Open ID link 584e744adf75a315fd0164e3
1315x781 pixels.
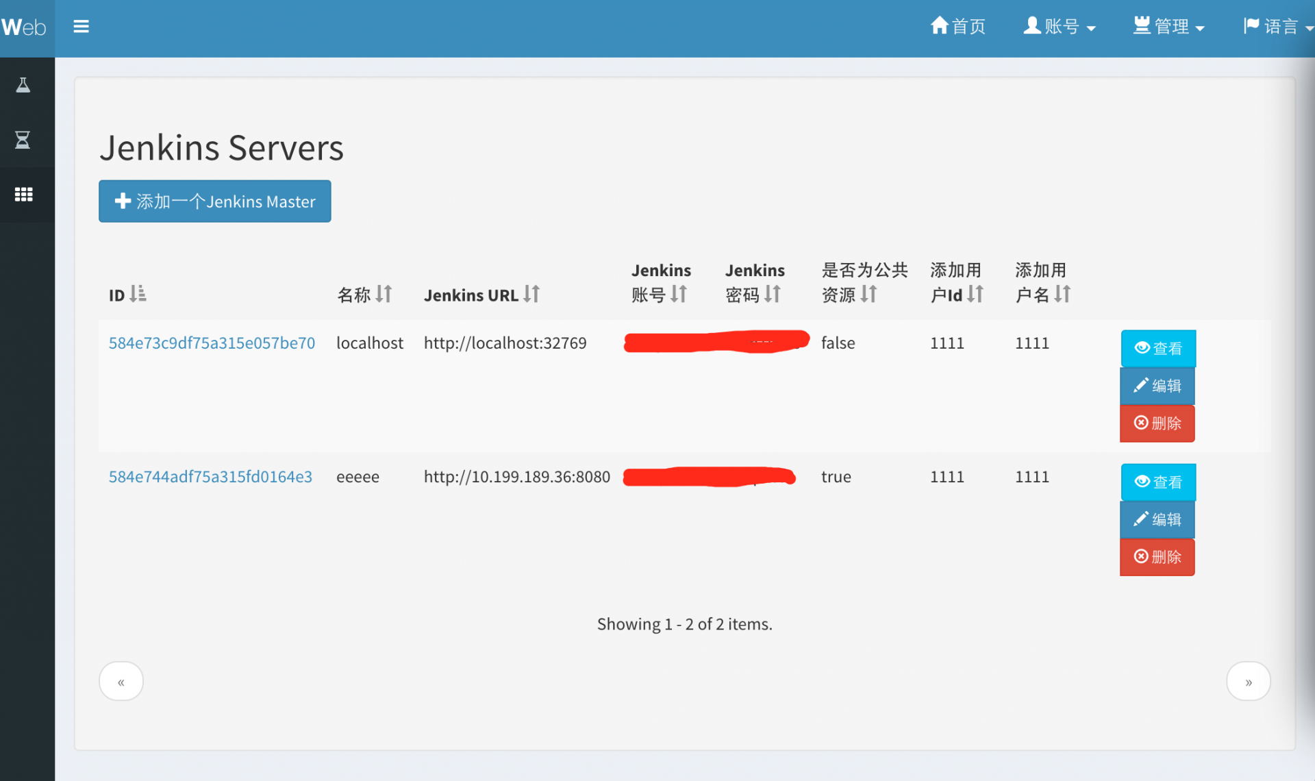[210, 476]
